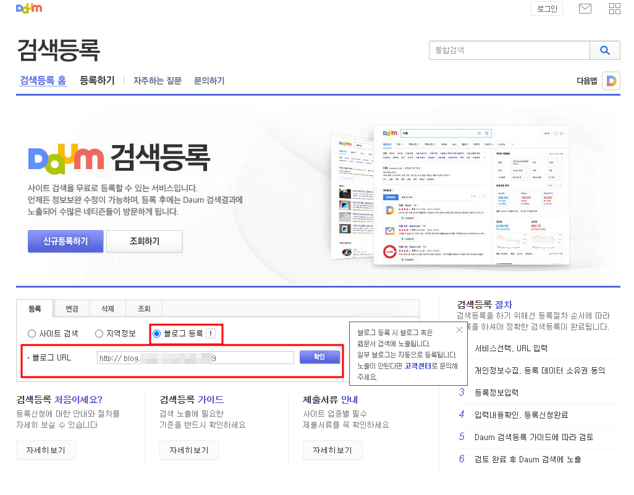Click 자세히보기 under 제출서류 안내
Screen dimensions: 634x495
[x=332, y=450]
